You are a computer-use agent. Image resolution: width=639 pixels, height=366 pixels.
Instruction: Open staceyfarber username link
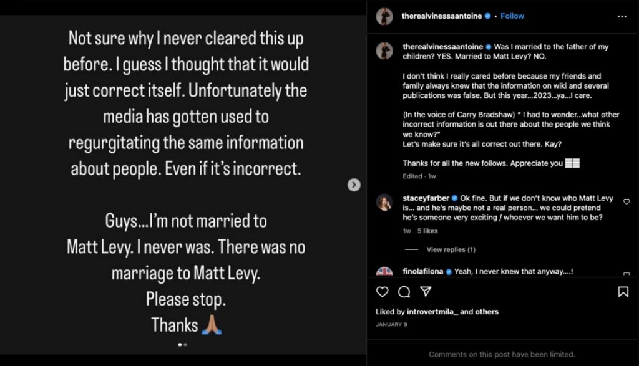(426, 198)
